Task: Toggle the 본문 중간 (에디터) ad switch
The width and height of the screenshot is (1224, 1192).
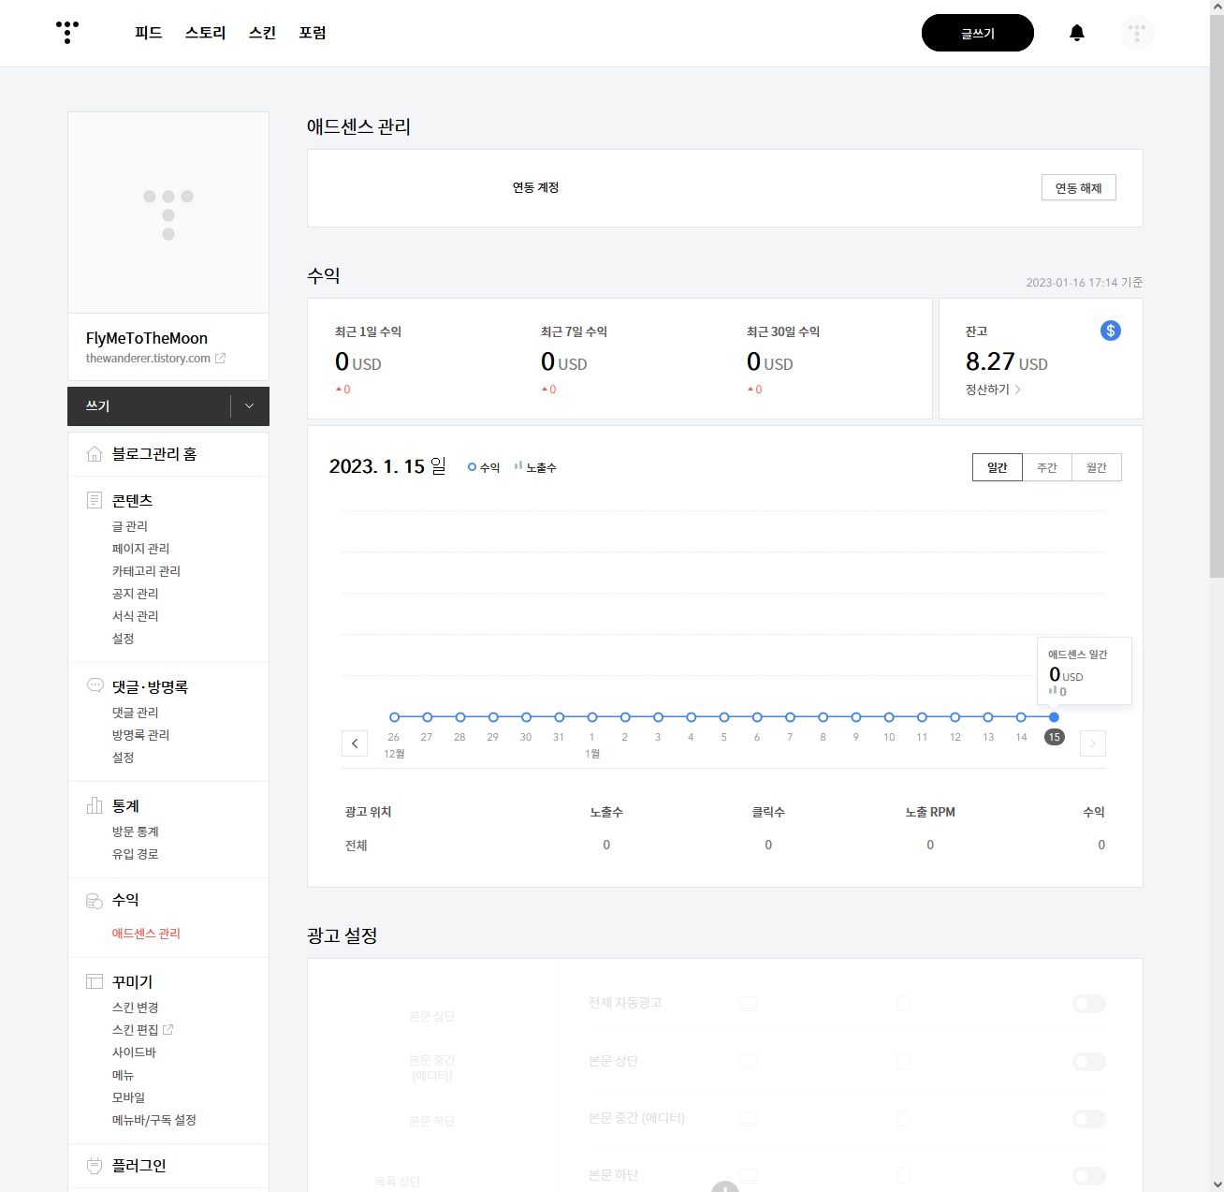Action: (x=1089, y=1119)
